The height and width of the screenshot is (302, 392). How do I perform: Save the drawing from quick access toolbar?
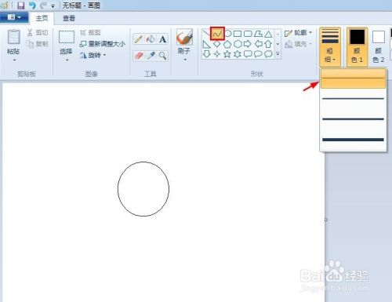pos(21,5)
